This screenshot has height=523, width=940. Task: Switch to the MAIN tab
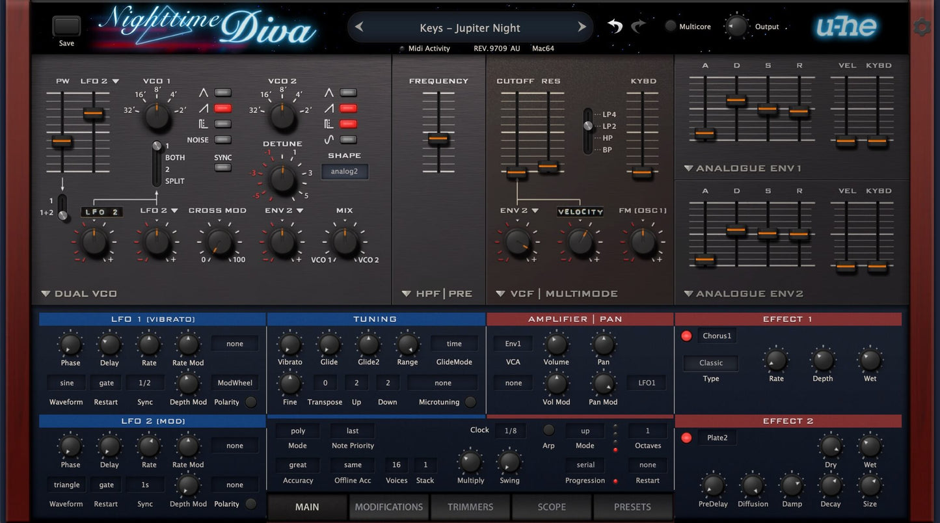[307, 507]
